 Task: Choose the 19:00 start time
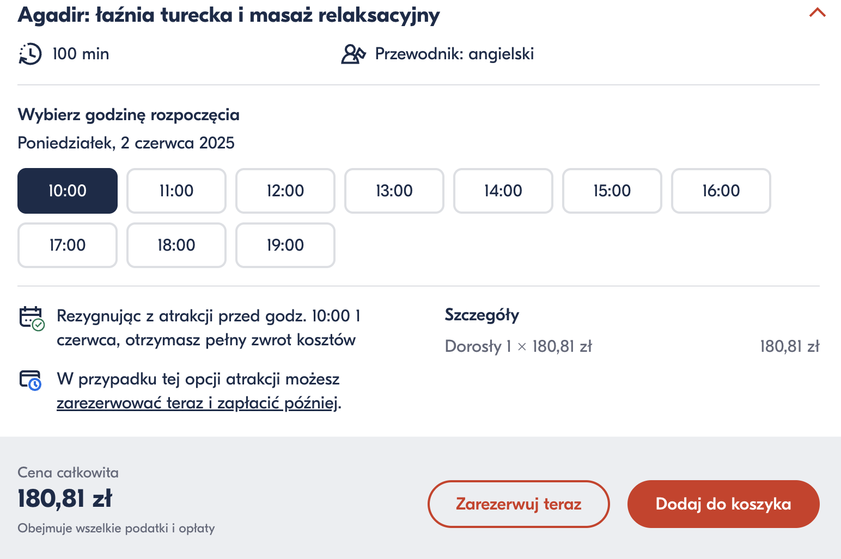(285, 245)
